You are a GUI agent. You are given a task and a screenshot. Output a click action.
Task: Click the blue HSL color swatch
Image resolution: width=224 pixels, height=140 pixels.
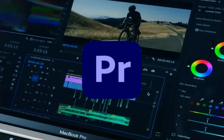(217, 108)
